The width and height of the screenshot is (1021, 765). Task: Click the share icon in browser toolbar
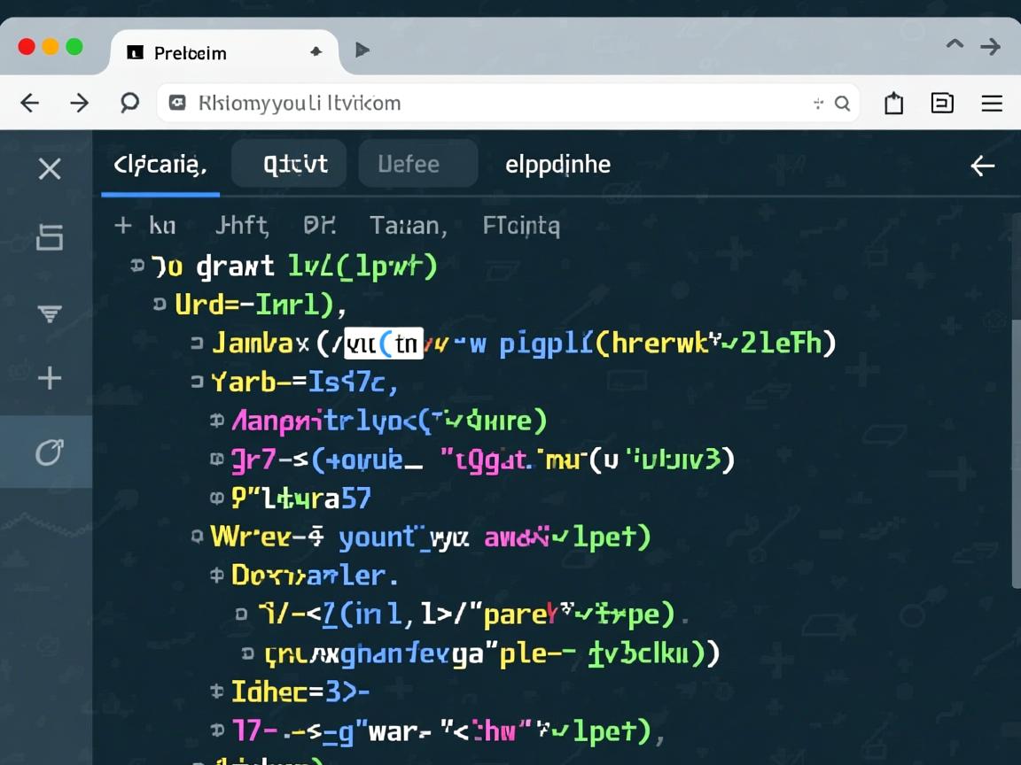[x=893, y=104]
